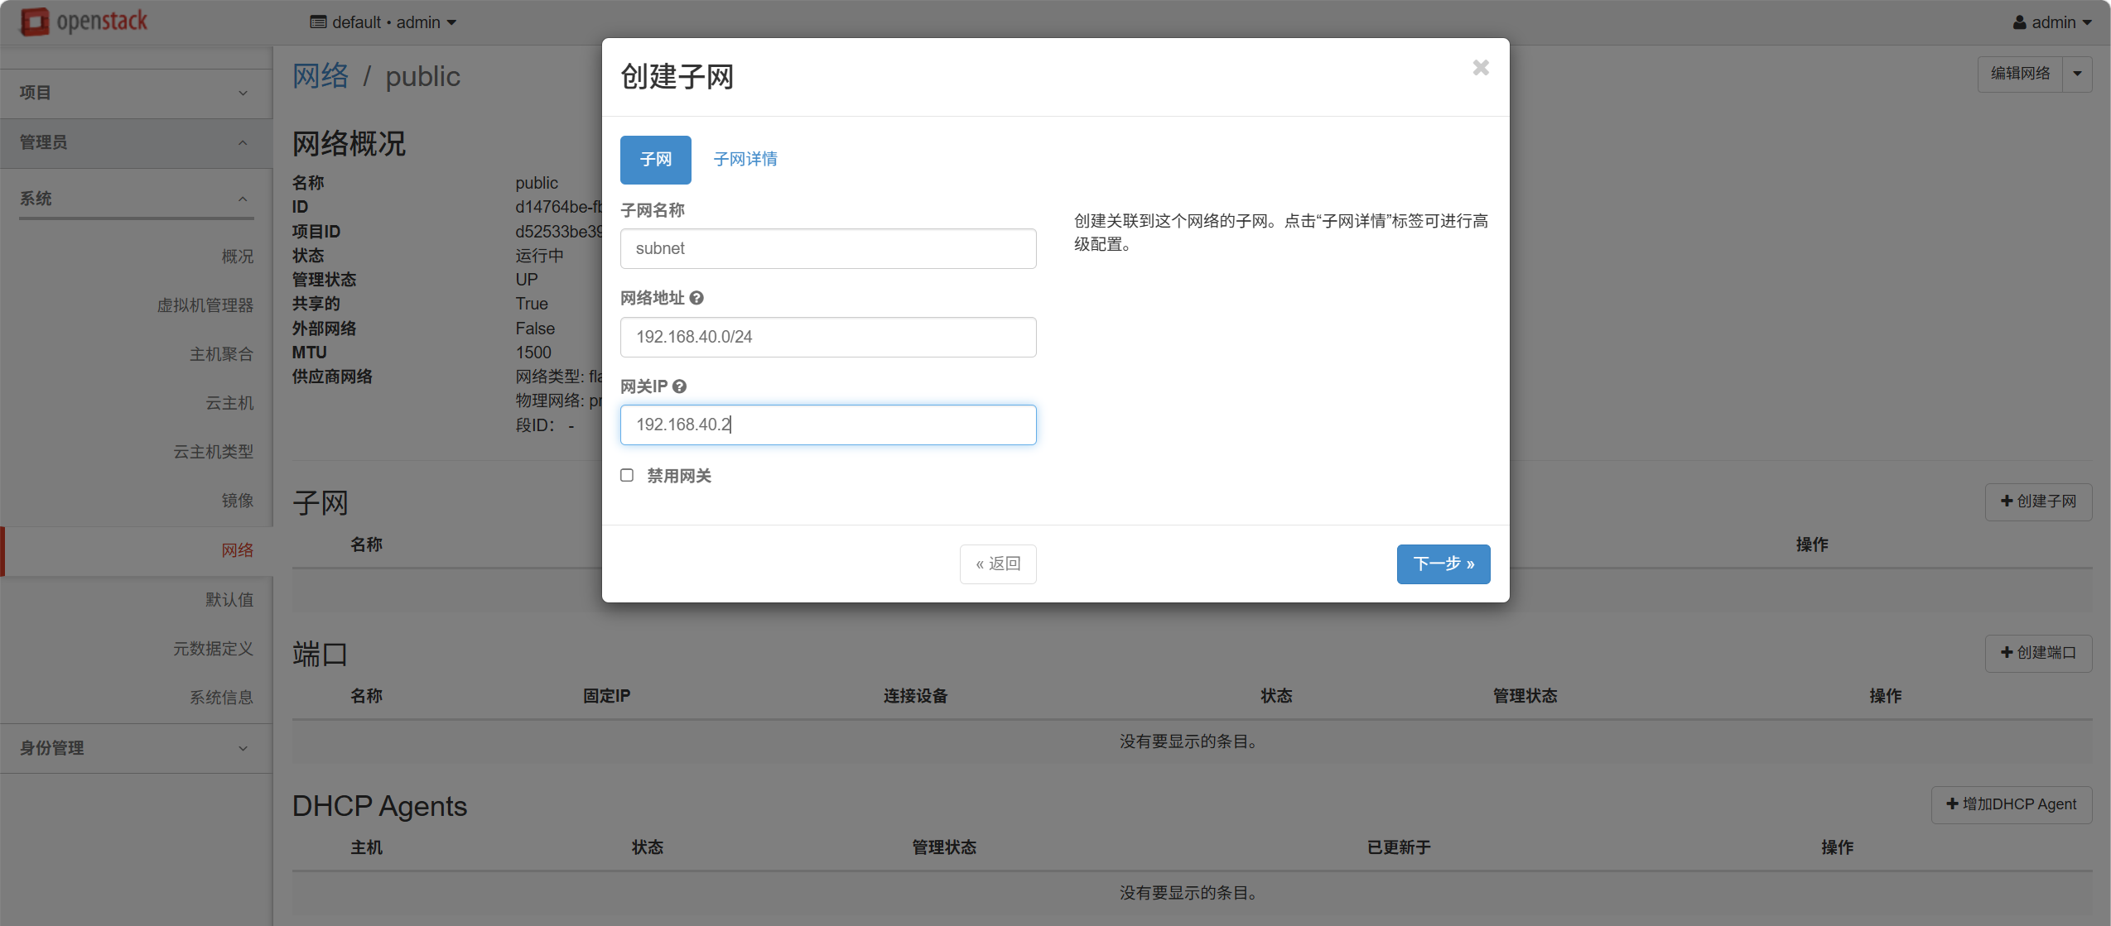
Task: Expand the 身份管理 sidebar section
Action: coord(136,748)
